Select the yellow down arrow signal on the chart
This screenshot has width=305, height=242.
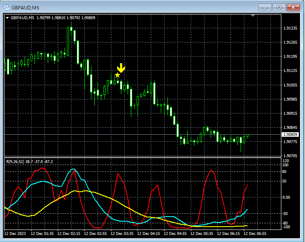click(x=121, y=68)
